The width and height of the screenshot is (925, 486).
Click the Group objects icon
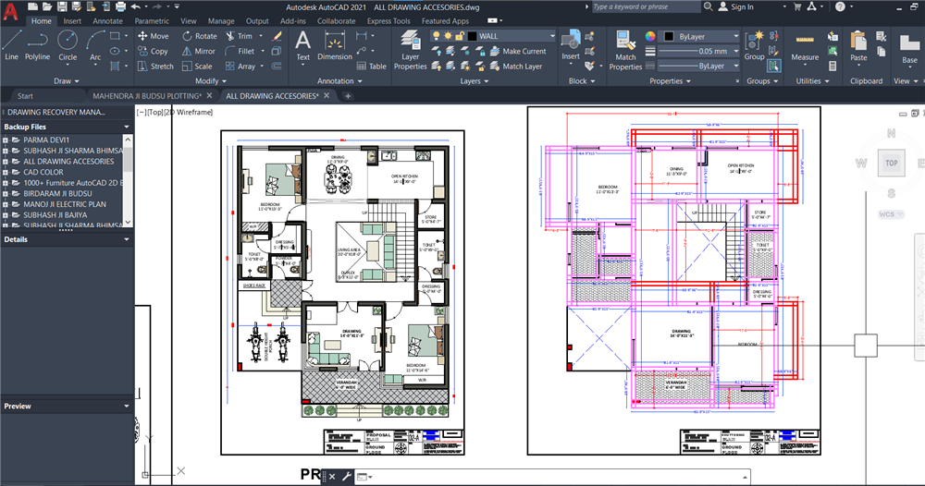point(755,44)
